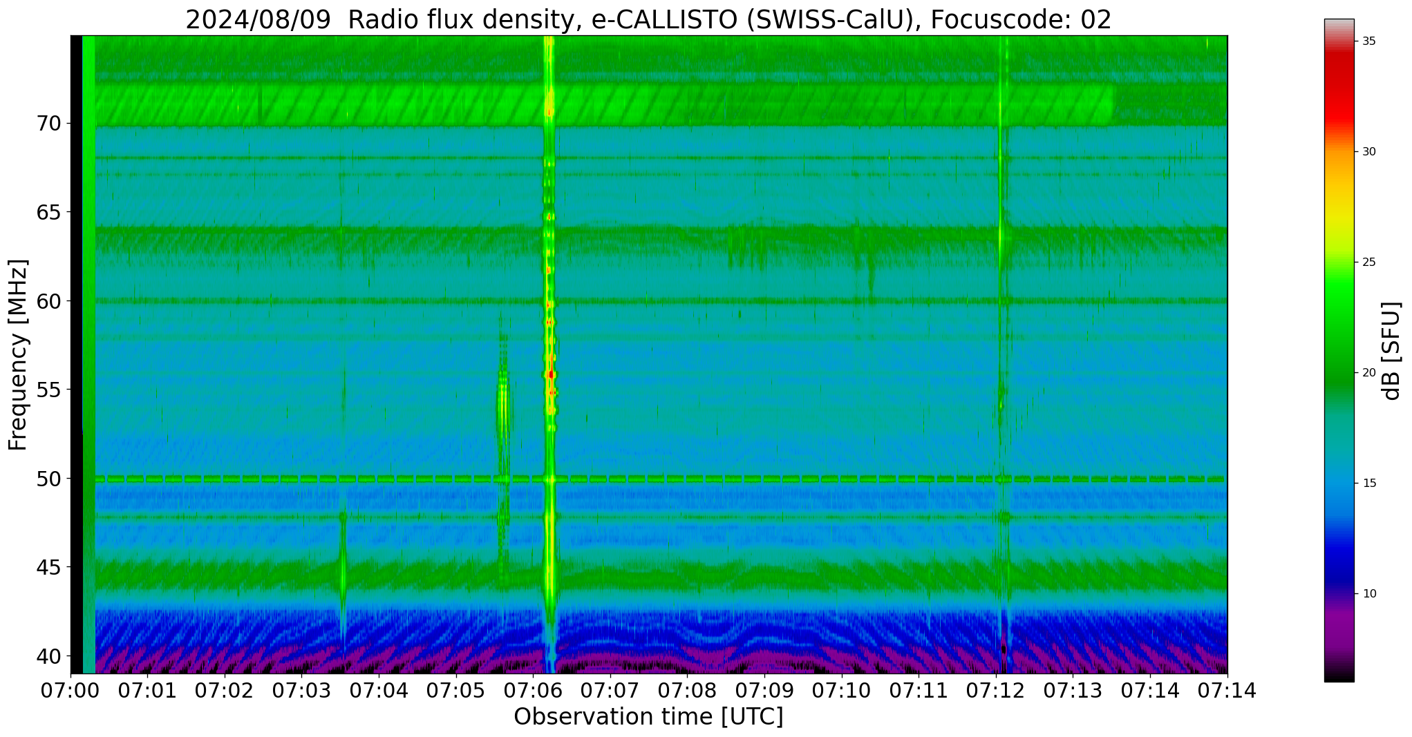Viewport: 1412px width, 737px height.
Task: Click the 70 frequency tick label
Action: click(x=48, y=124)
